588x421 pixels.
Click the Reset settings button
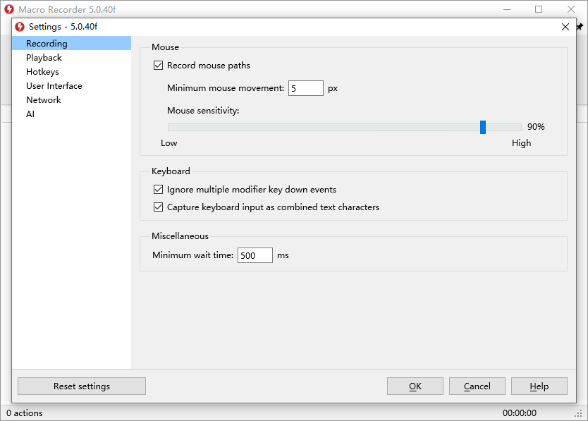(82, 386)
